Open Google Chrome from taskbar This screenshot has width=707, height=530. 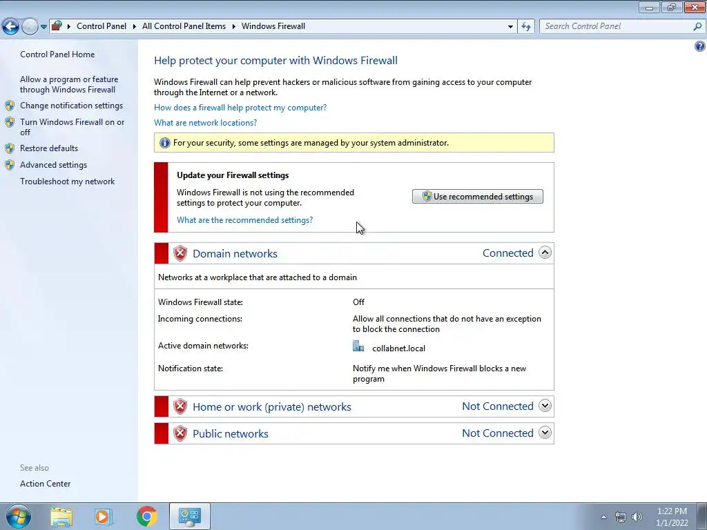146,516
